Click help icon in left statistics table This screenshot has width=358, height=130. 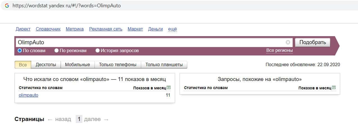point(168,88)
